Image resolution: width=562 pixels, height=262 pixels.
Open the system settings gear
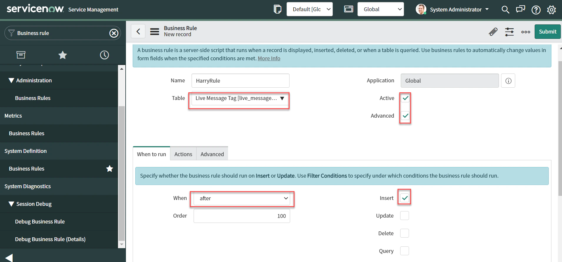pyautogui.click(x=551, y=10)
